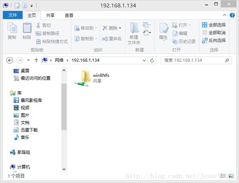Select Computer (计算机) in navigation pane
This screenshot has width=239, height=183.
tap(20, 167)
